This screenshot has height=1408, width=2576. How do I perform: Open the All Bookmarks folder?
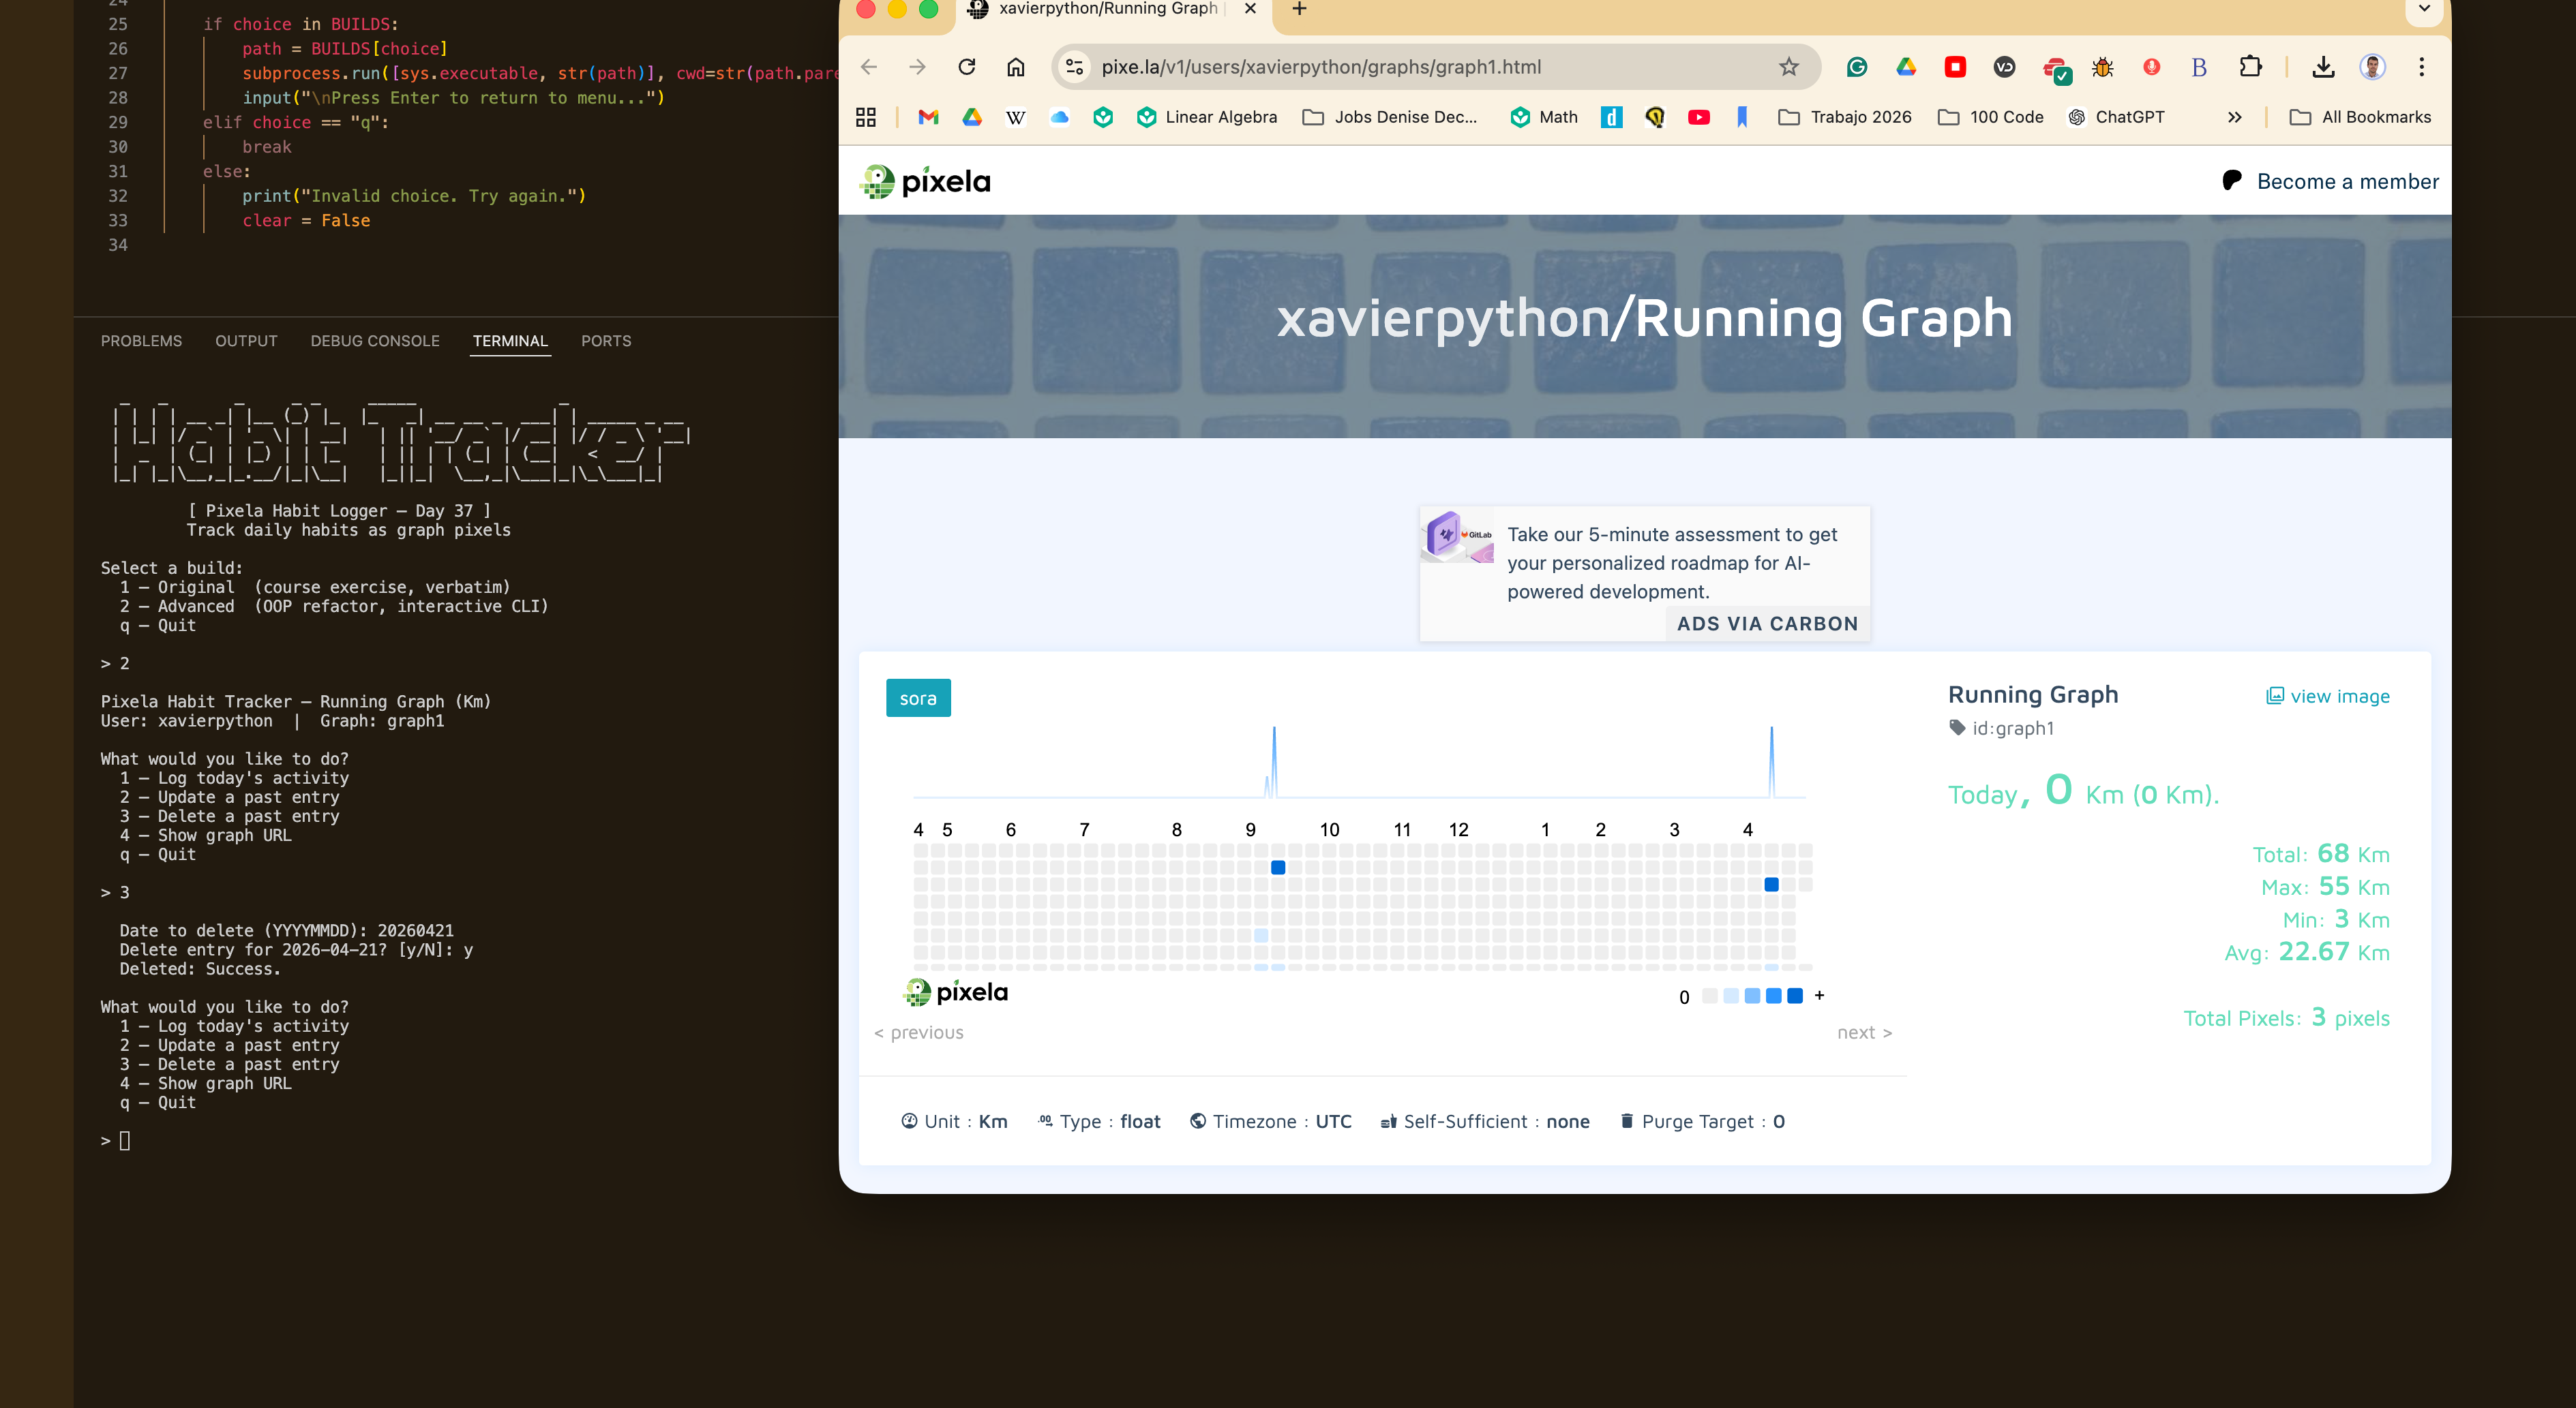coord(2360,117)
